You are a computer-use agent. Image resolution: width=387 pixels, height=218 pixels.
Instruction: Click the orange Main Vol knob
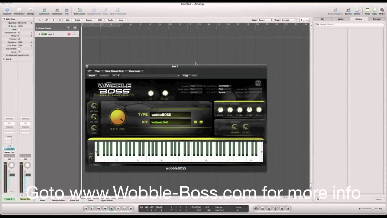[118, 117]
